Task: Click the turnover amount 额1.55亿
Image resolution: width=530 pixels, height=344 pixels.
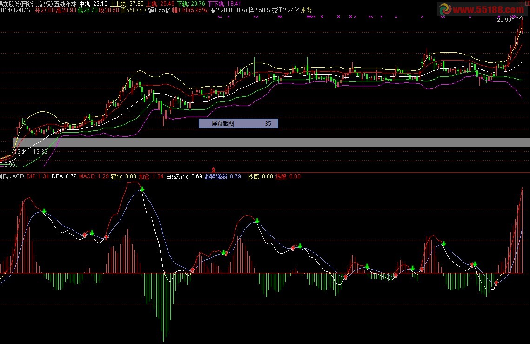Action: pyautogui.click(x=159, y=11)
